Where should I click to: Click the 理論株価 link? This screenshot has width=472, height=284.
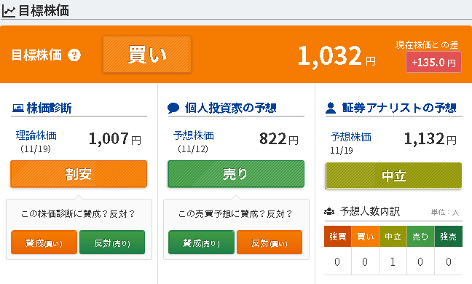pos(36,135)
